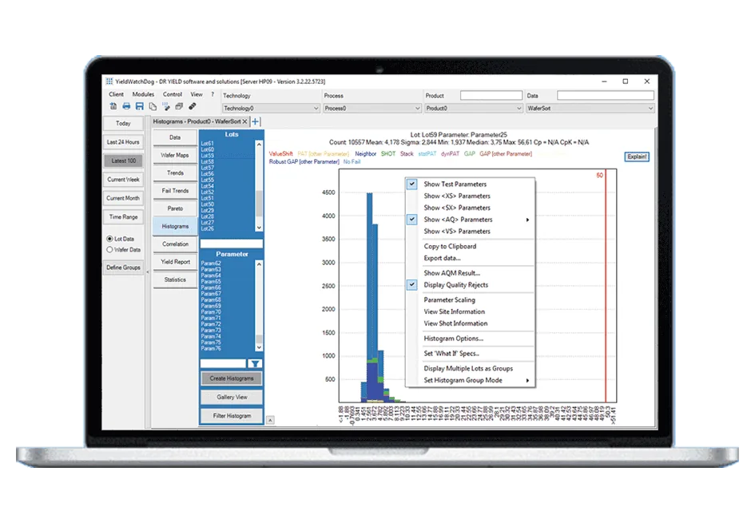Click Lots list scroll down arrow
This screenshot has height=523, width=755.
click(259, 228)
